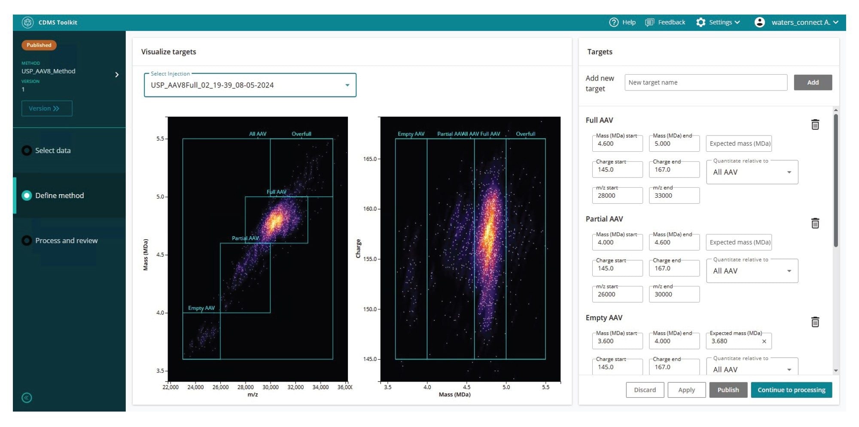Go to 'Process and review' step
859x427 pixels.
click(66, 241)
